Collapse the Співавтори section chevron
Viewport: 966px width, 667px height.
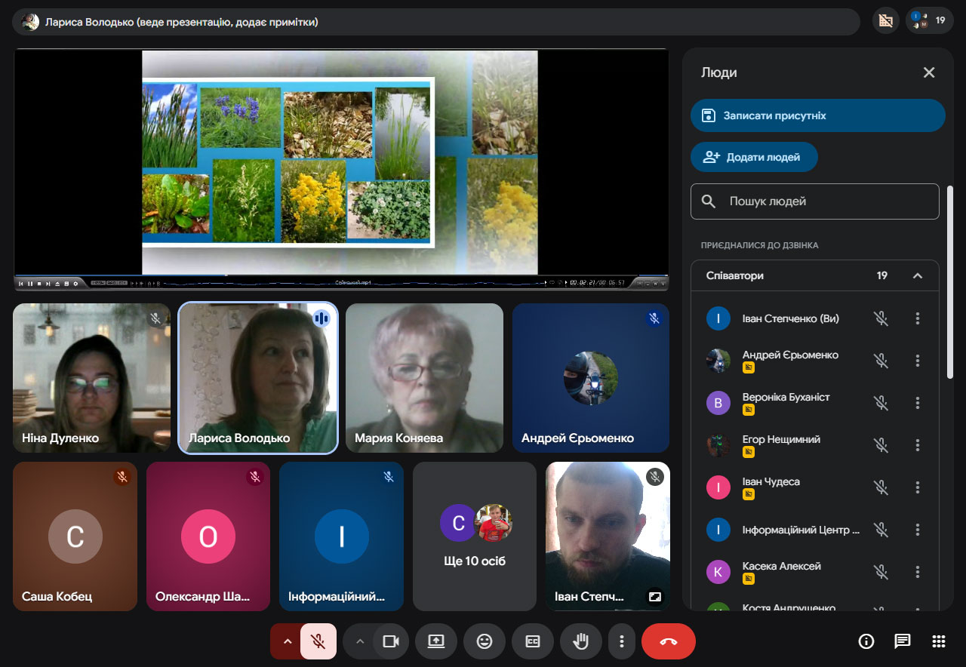tap(918, 276)
